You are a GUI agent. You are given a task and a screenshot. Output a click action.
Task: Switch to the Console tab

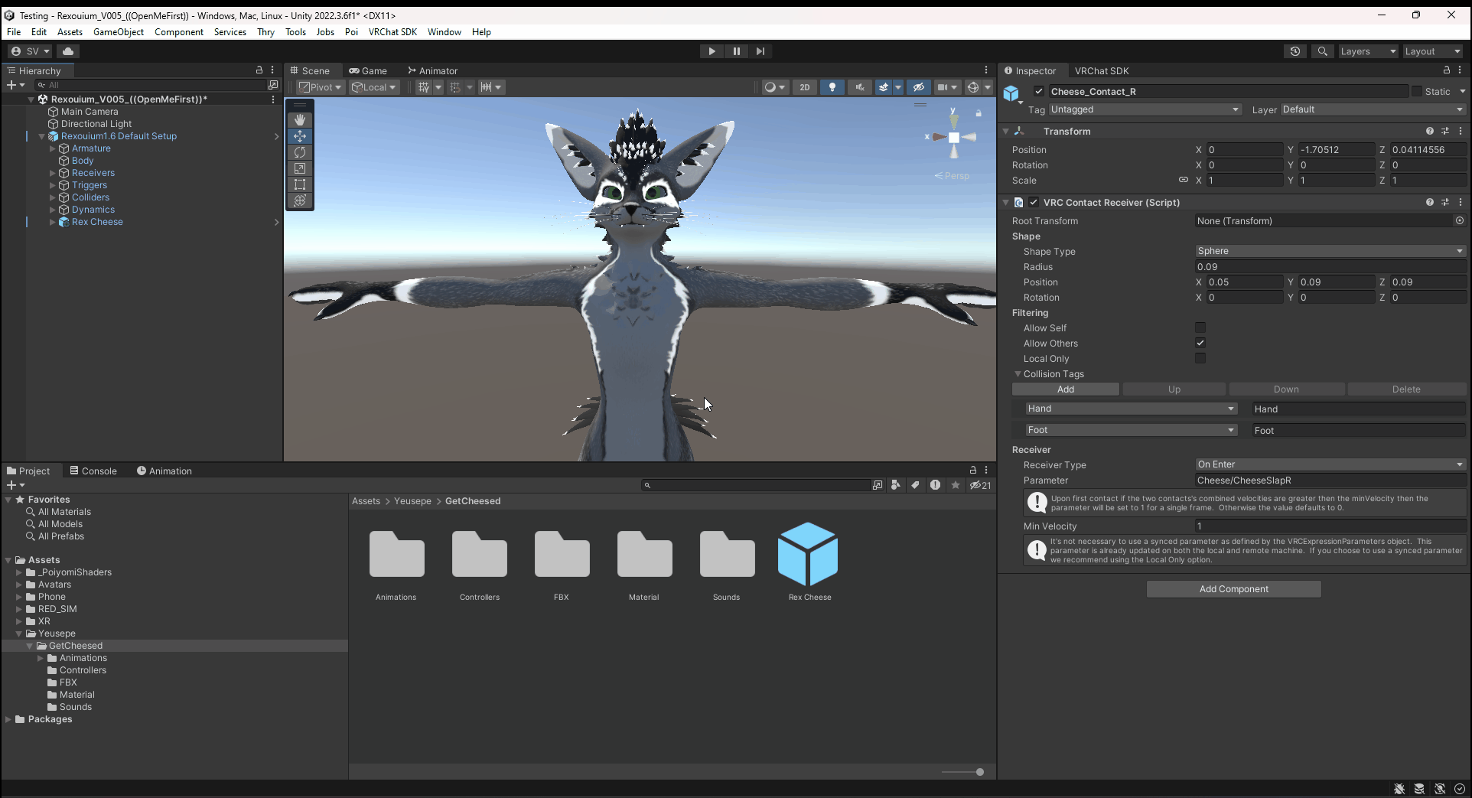click(93, 471)
